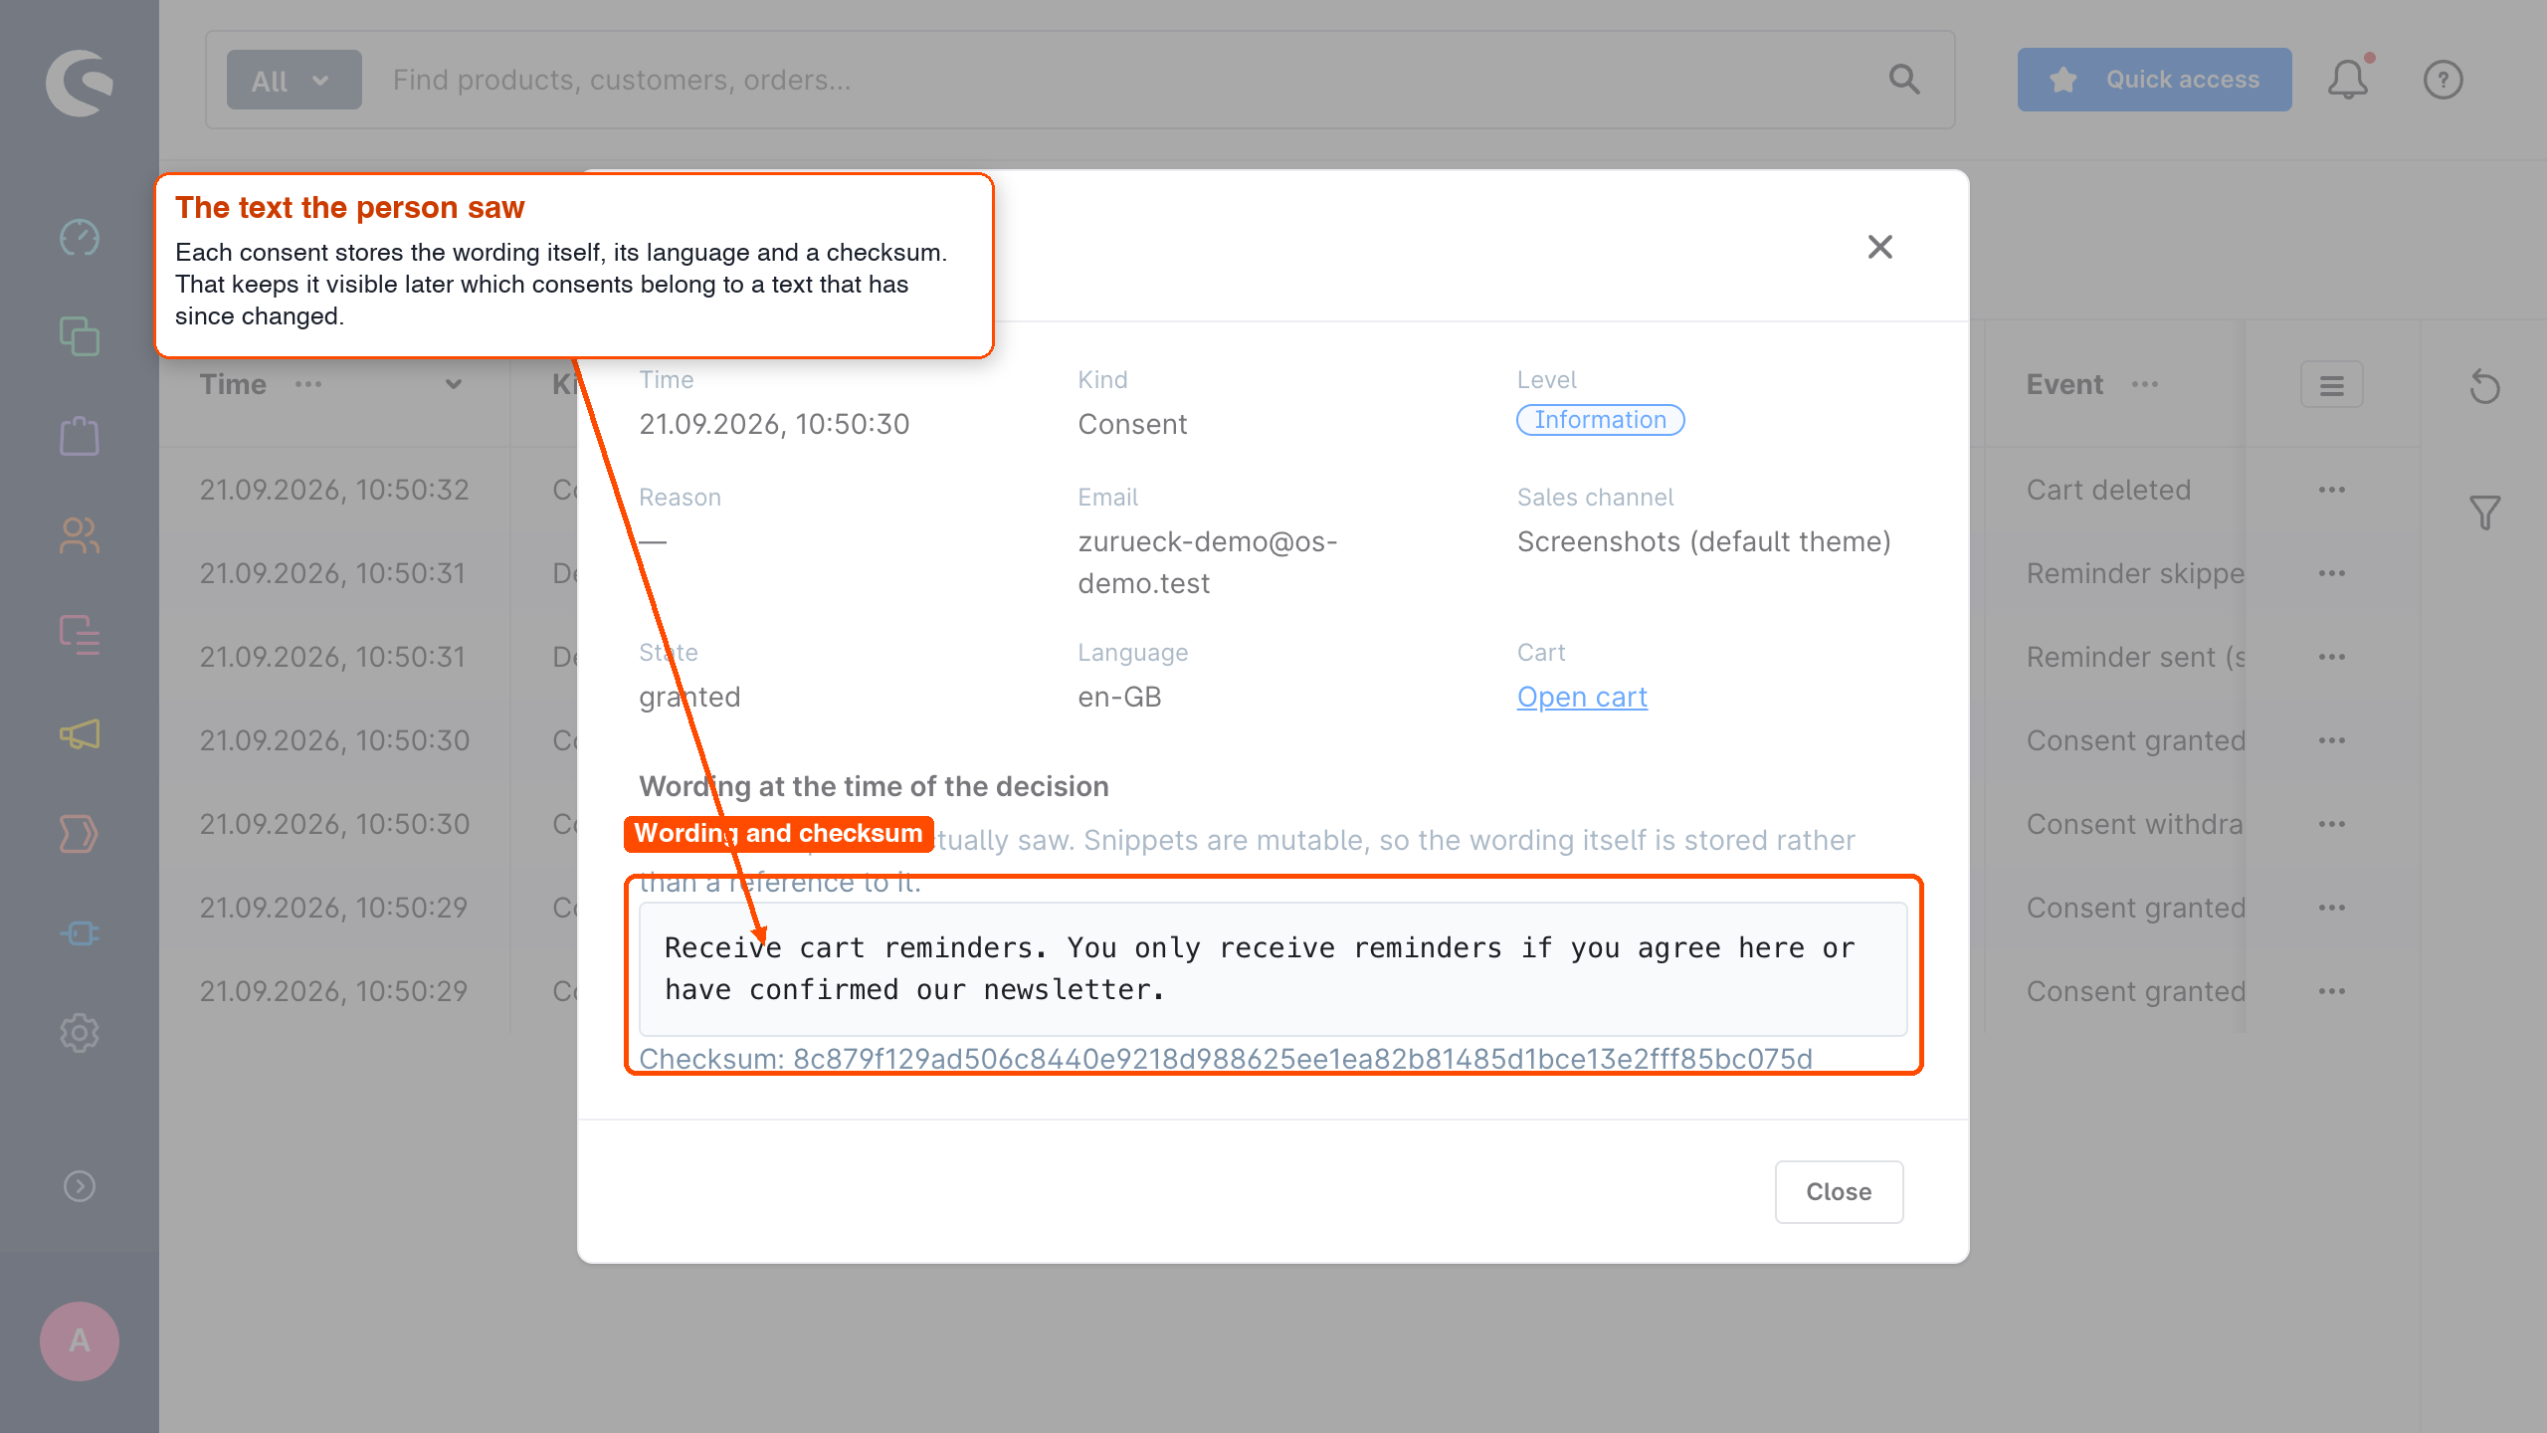Image resolution: width=2547 pixels, height=1433 pixels.
Task: Open the 'All' search scope dropdown
Action: click(294, 80)
